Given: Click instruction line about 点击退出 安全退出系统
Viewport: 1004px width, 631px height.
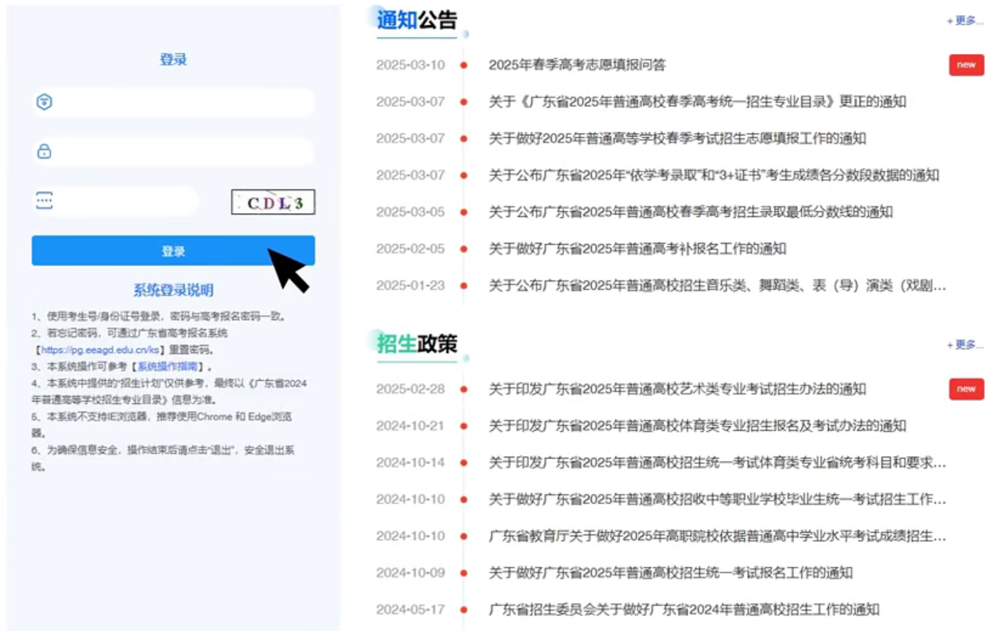Looking at the screenshot, I should point(162,458).
